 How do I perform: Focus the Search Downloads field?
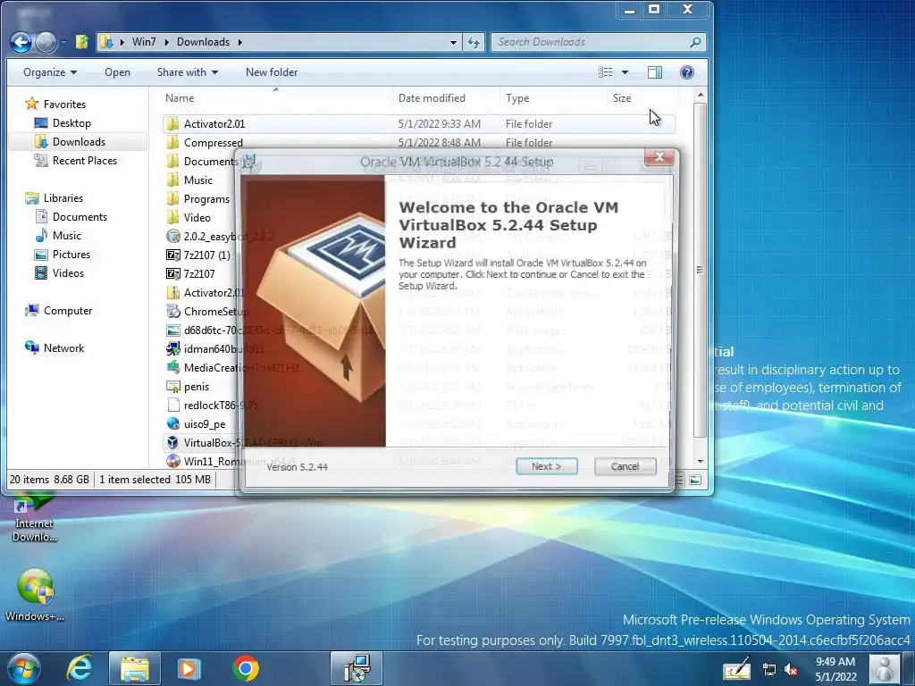point(591,42)
